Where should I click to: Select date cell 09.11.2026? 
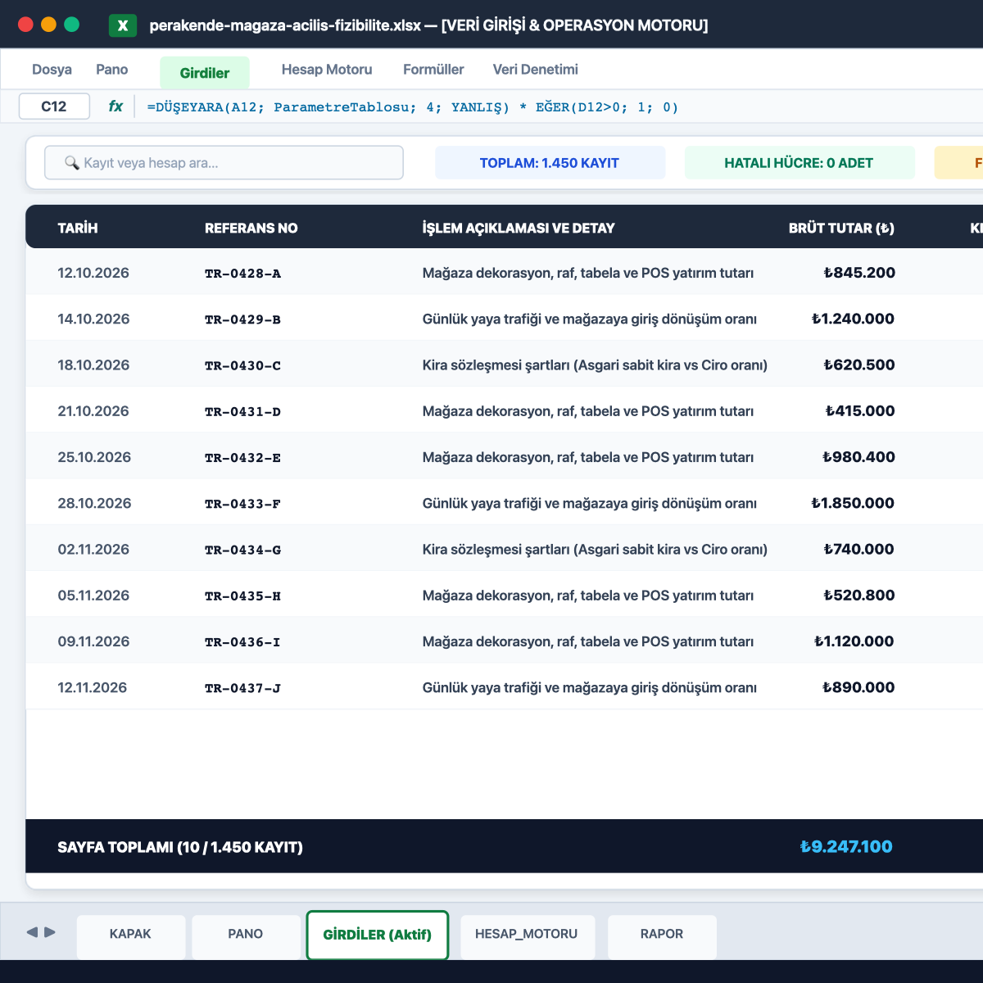click(93, 641)
